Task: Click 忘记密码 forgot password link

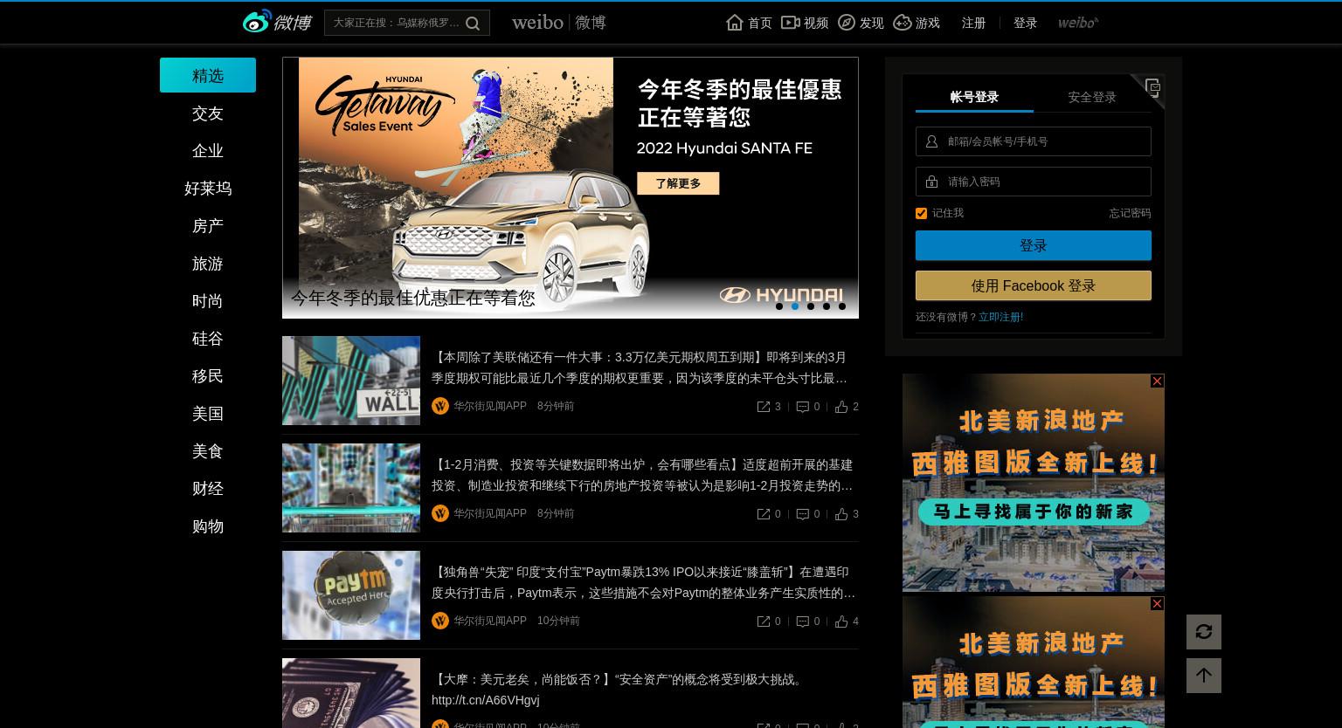Action: pyautogui.click(x=1130, y=213)
